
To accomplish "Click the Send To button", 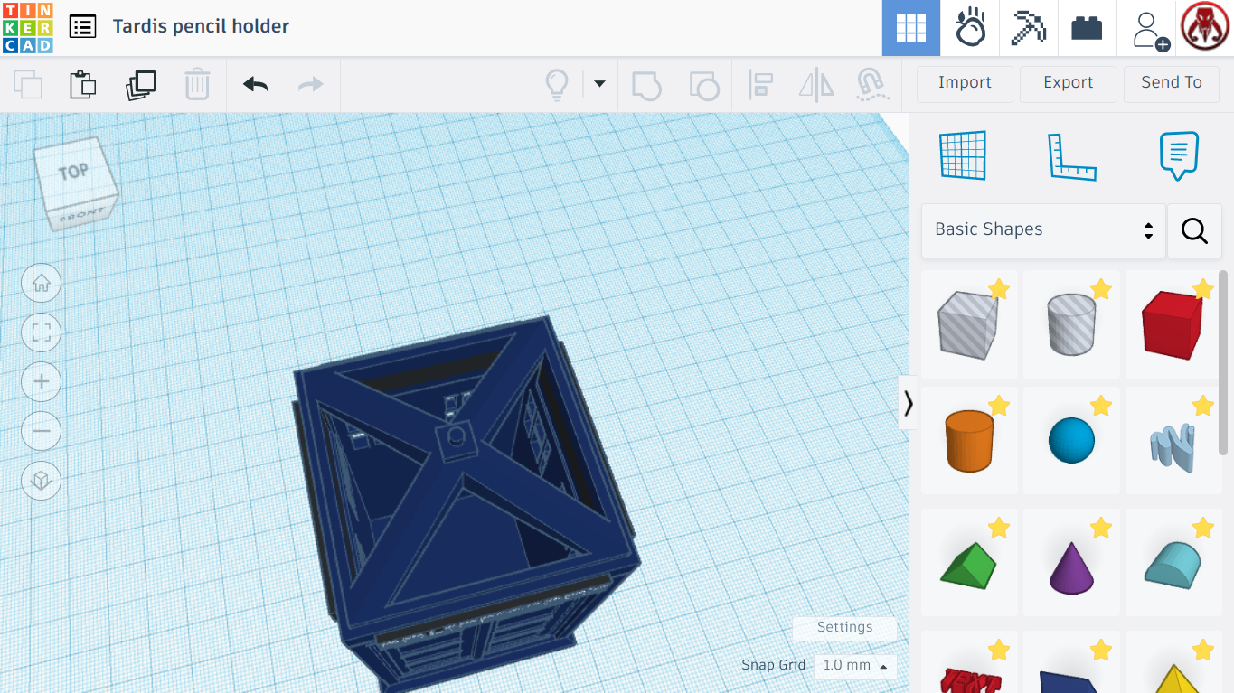I will click(1172, 83).
